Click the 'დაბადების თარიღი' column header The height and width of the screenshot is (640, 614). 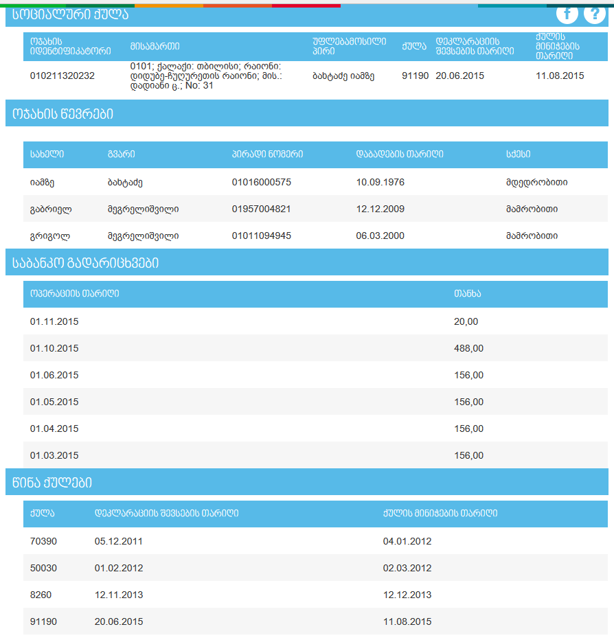[x=400, y=155]
